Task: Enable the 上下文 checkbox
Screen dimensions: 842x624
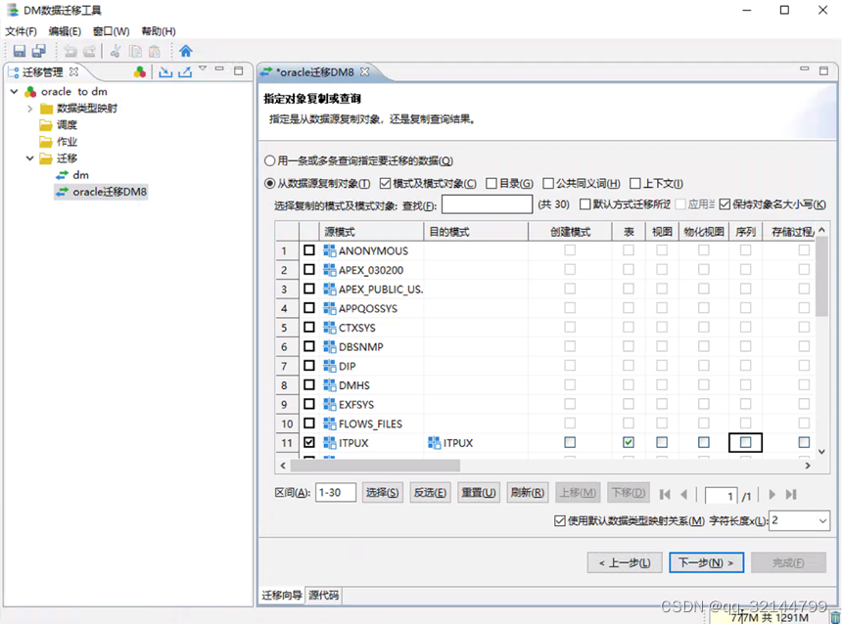Action: [634, 184]
